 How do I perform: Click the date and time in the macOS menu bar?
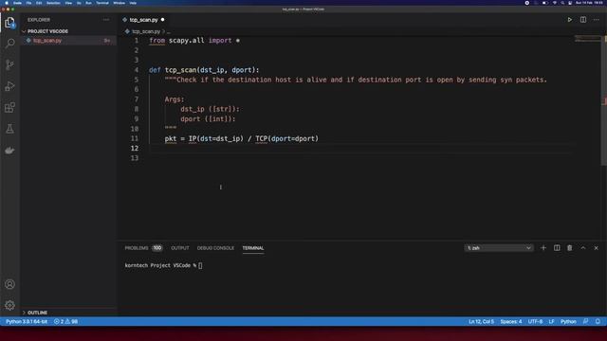click(x=589, y=3)
